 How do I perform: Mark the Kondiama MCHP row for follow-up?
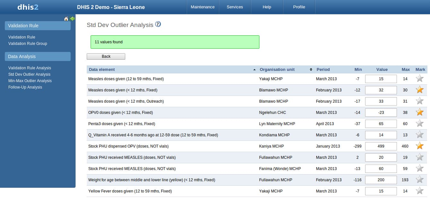click(x=419, y=135)
